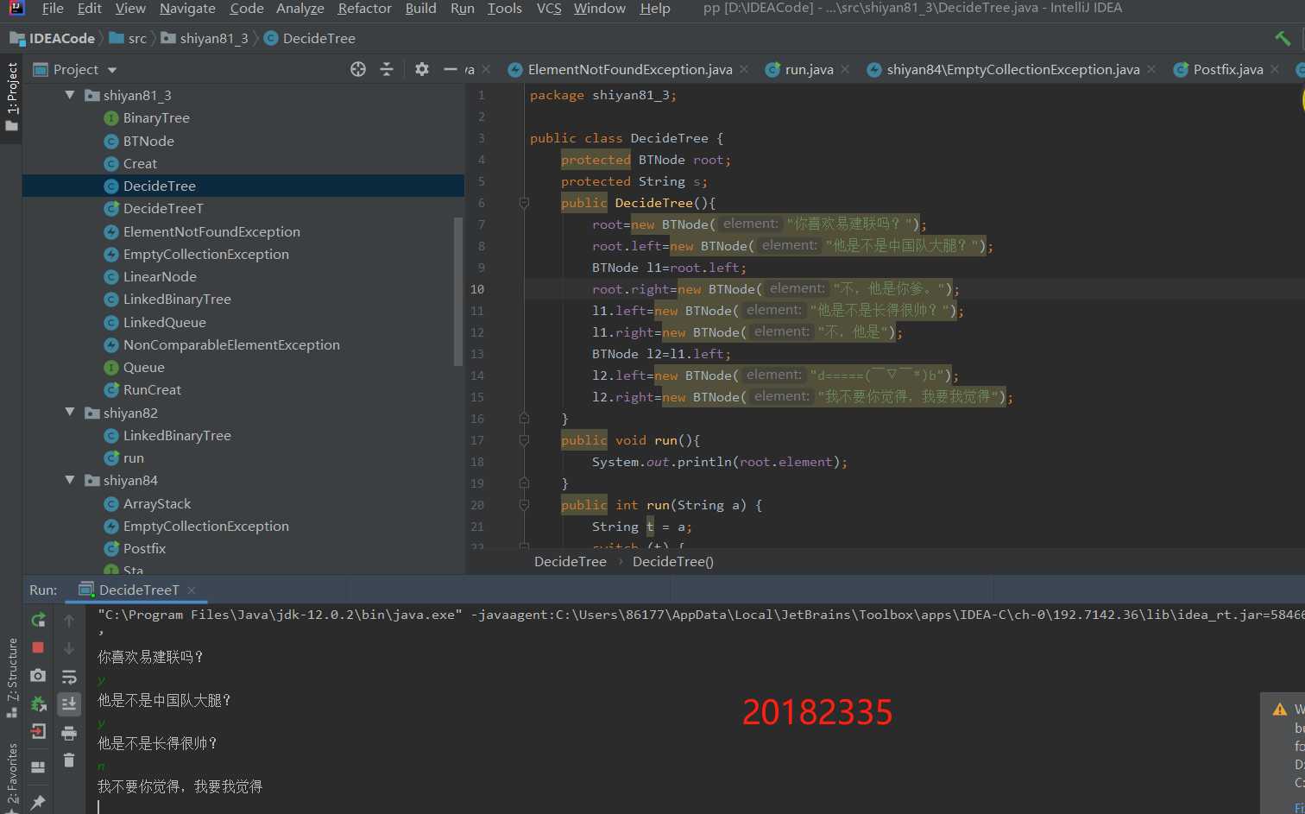Open the Refactor menu
Viewport: 1305px width, 814px height.
coord(364,9)
